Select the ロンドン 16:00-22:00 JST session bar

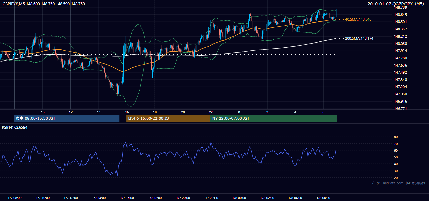click(168, 118)
